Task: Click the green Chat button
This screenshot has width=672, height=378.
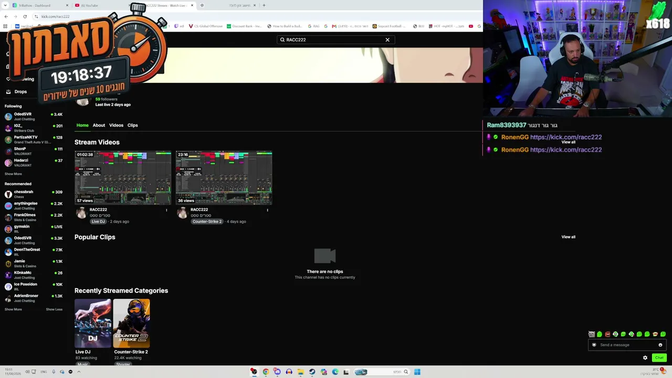Action: [659, 358]
